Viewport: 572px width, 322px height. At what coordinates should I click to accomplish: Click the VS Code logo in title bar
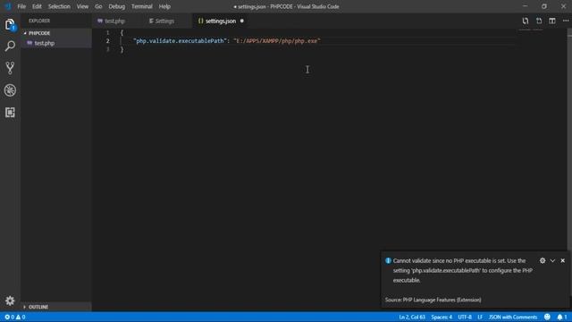coord(8,6)
